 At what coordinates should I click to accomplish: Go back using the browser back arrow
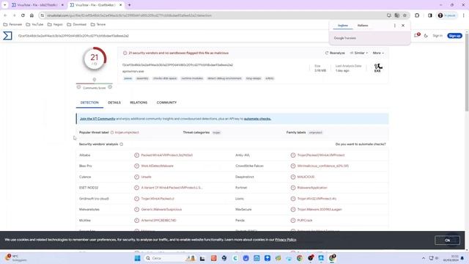(5, 15)
